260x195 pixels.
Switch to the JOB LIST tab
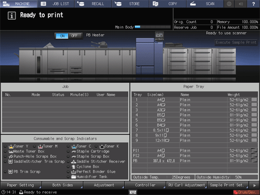point(56,4)
